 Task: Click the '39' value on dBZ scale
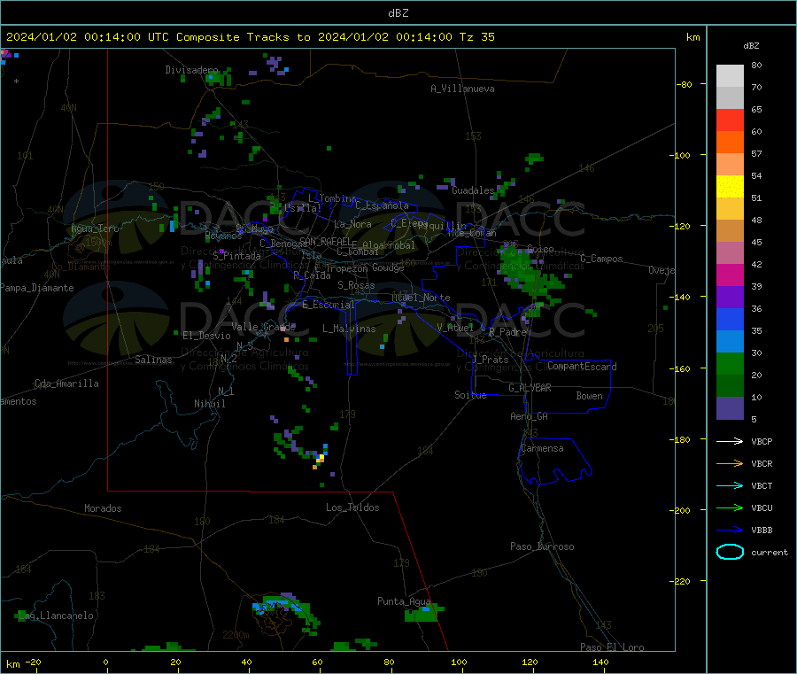pos(756,286)
